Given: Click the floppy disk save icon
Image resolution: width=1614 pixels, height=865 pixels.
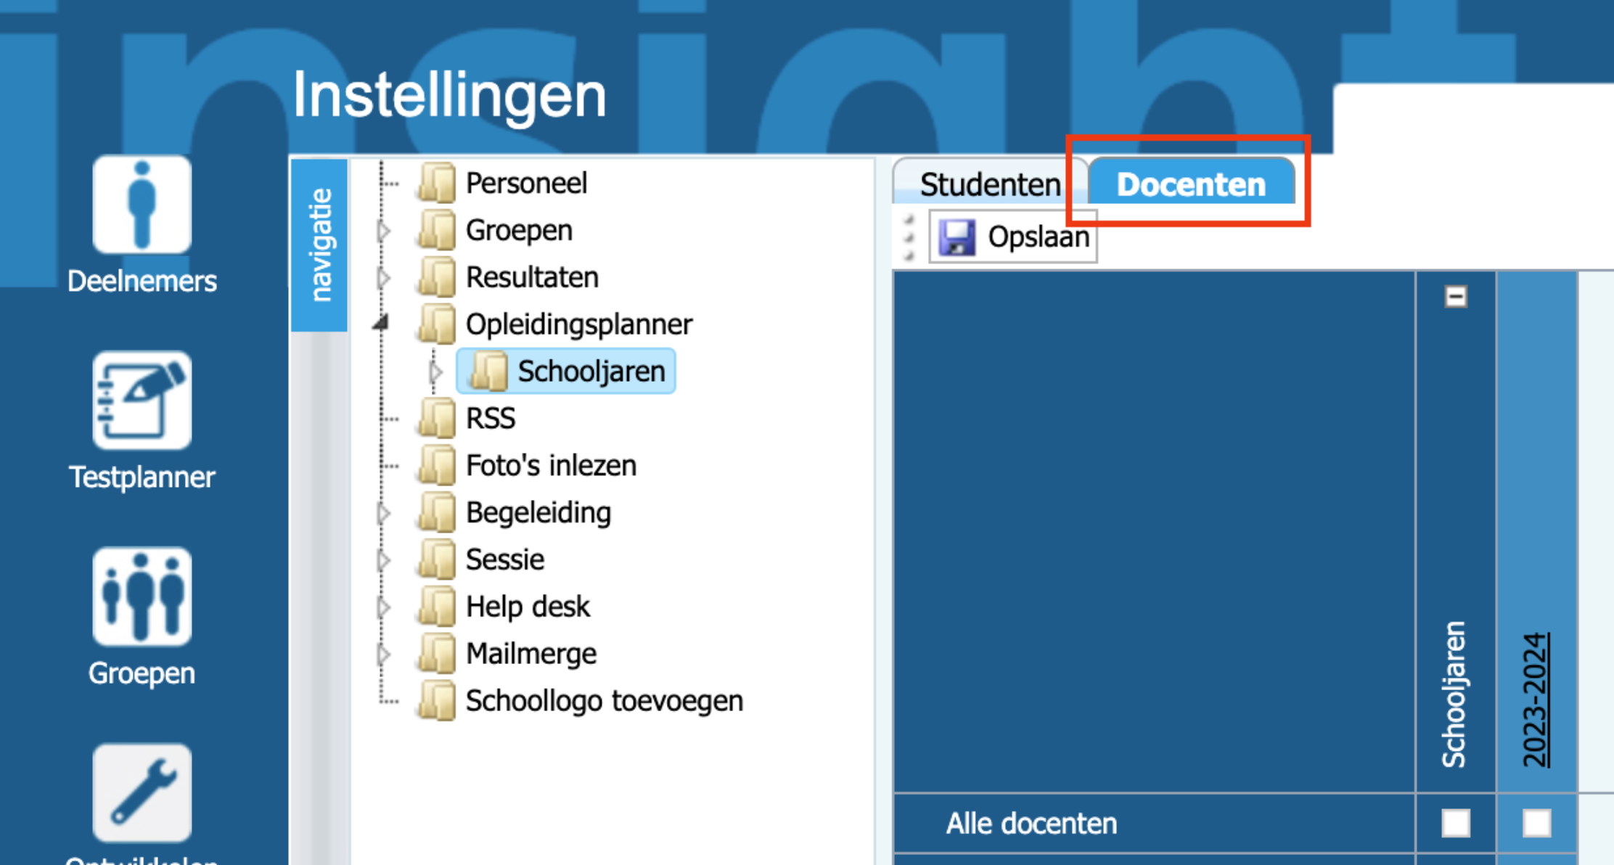Looking at the screenshot, I should coord(957,237).
